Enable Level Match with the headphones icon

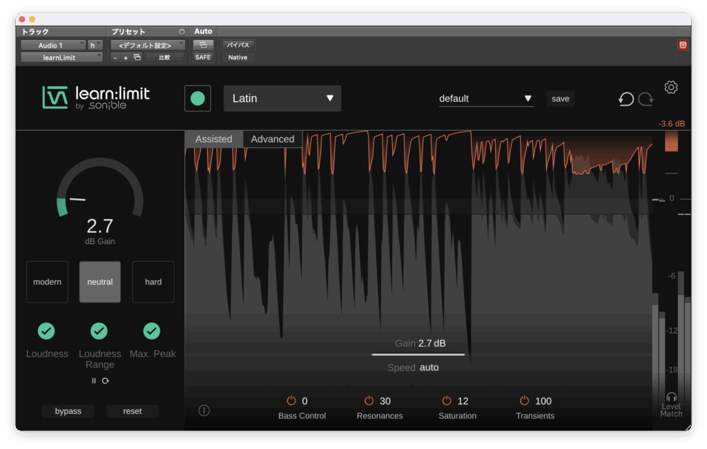point(671,397)
